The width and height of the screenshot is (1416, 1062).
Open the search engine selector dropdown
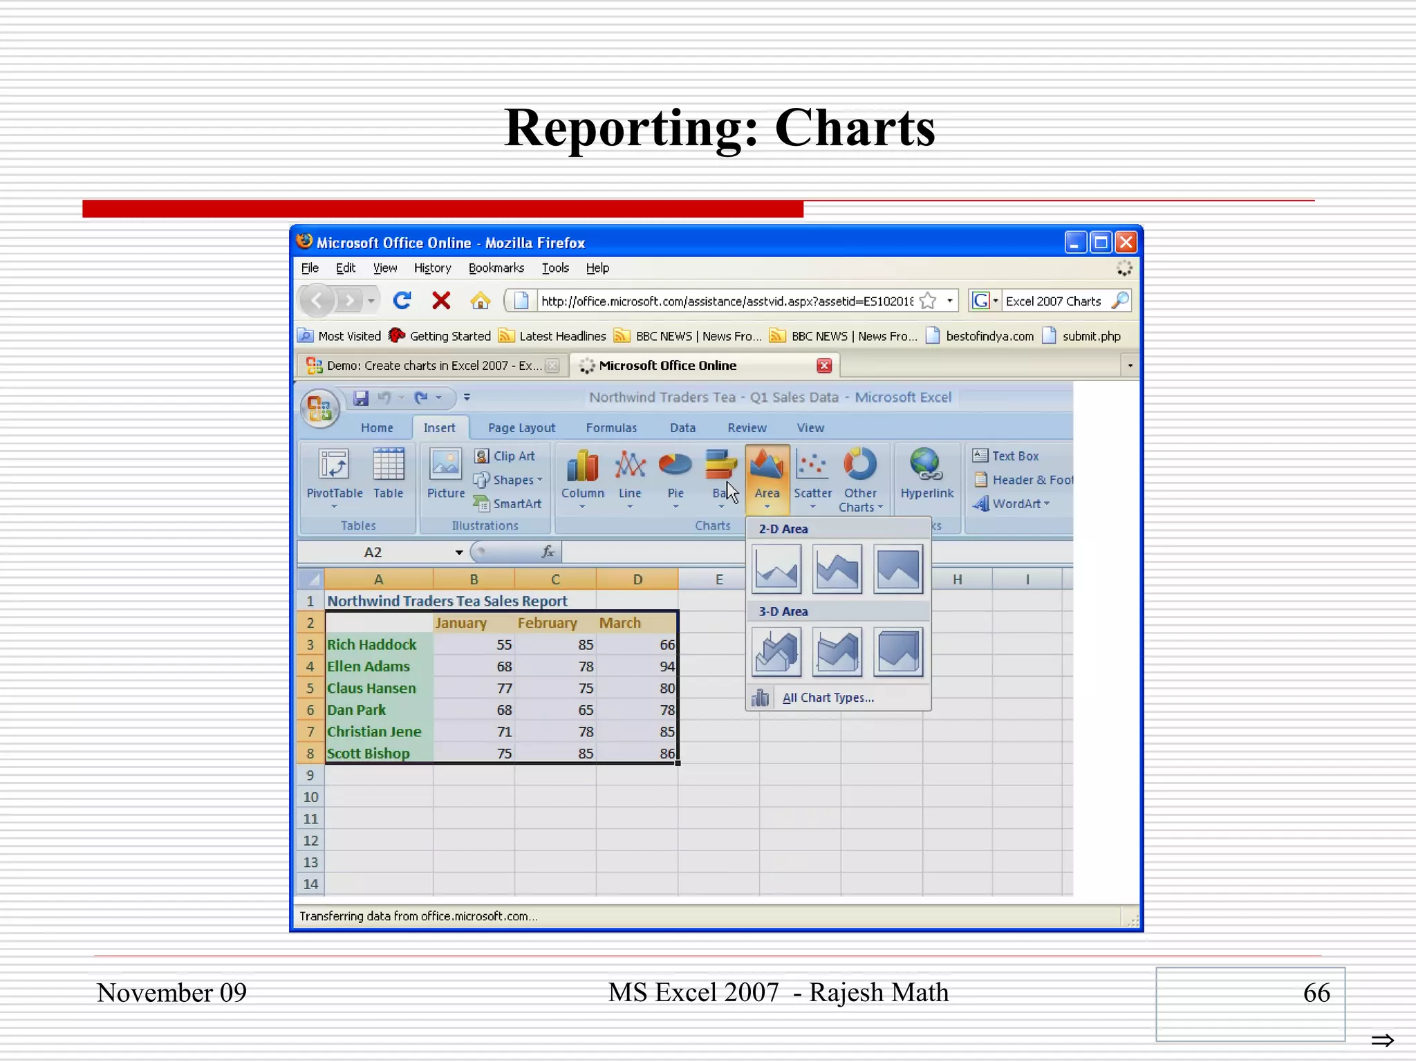coord(985,301)
